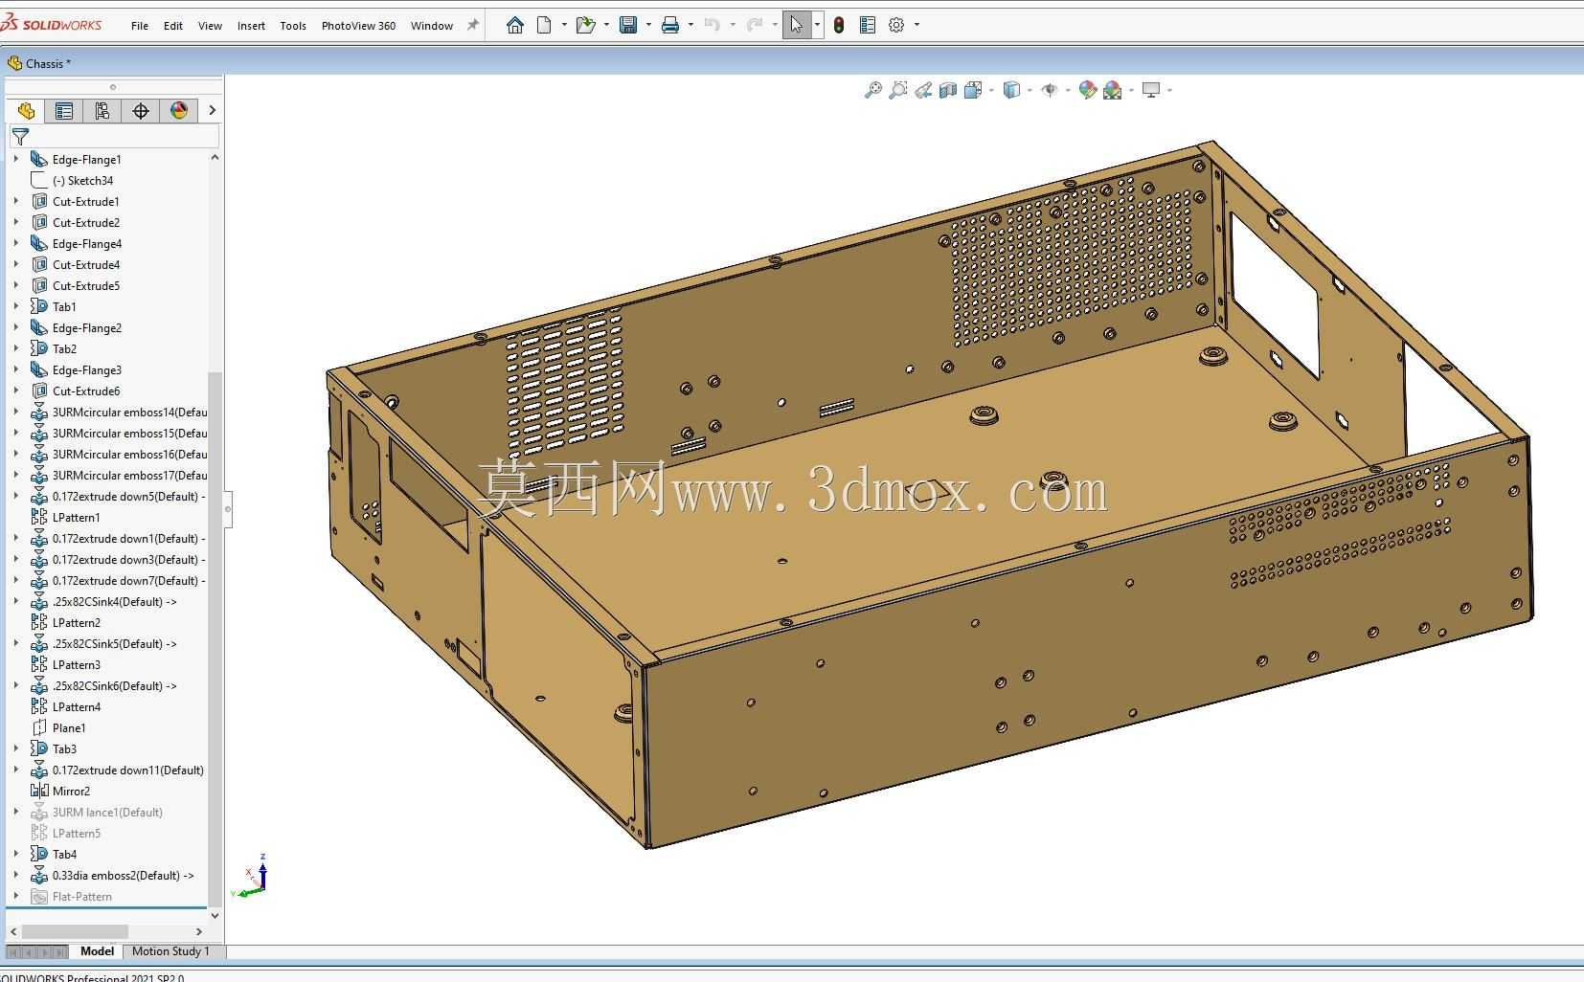Viewport: 1584px width, 982px height.
Task: Create a new document with the New icon
Action: point(544,25)
